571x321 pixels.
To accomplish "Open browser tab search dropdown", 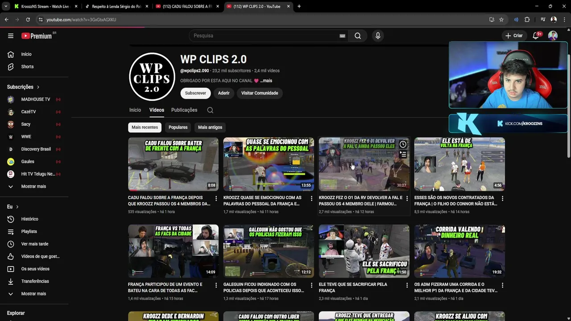I will [6, 6].
